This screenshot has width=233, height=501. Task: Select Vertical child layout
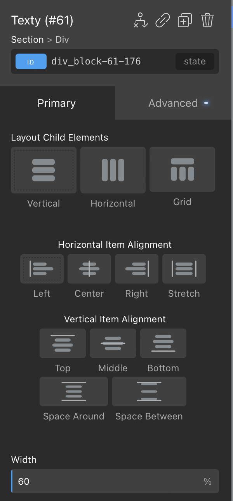click(x=43, y=170)
